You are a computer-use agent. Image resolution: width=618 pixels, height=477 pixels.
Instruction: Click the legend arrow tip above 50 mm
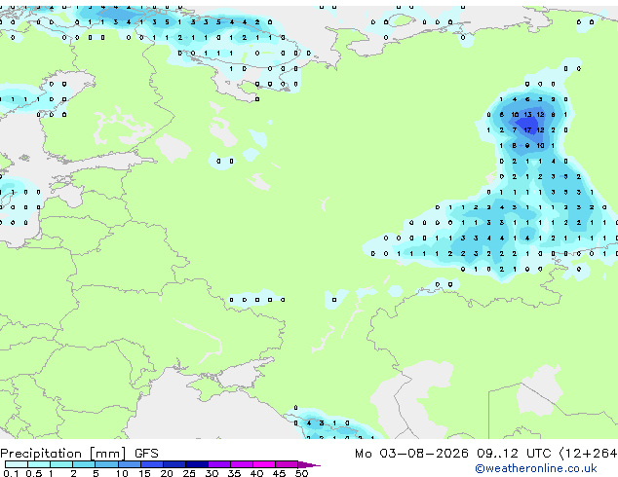point(309,464)
